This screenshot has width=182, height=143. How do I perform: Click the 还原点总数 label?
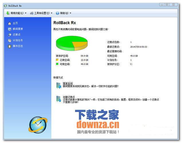click(113, 42)
